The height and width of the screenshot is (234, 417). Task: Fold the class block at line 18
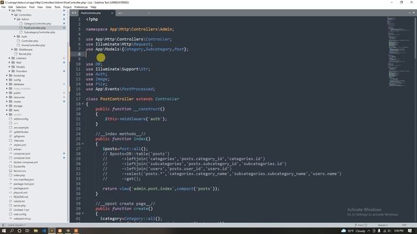click(x=83, y=104)
